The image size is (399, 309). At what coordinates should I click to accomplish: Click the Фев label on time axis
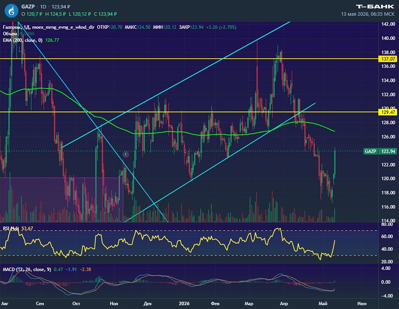215,303
